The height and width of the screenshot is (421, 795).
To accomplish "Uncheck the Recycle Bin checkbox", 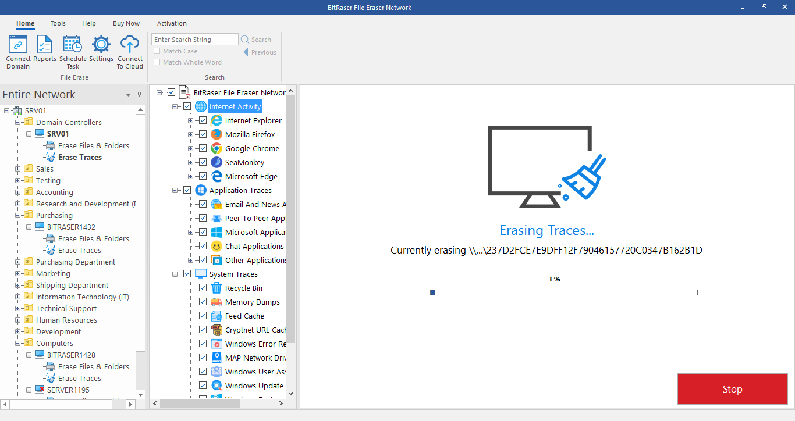I will click(x=203, y=288).
